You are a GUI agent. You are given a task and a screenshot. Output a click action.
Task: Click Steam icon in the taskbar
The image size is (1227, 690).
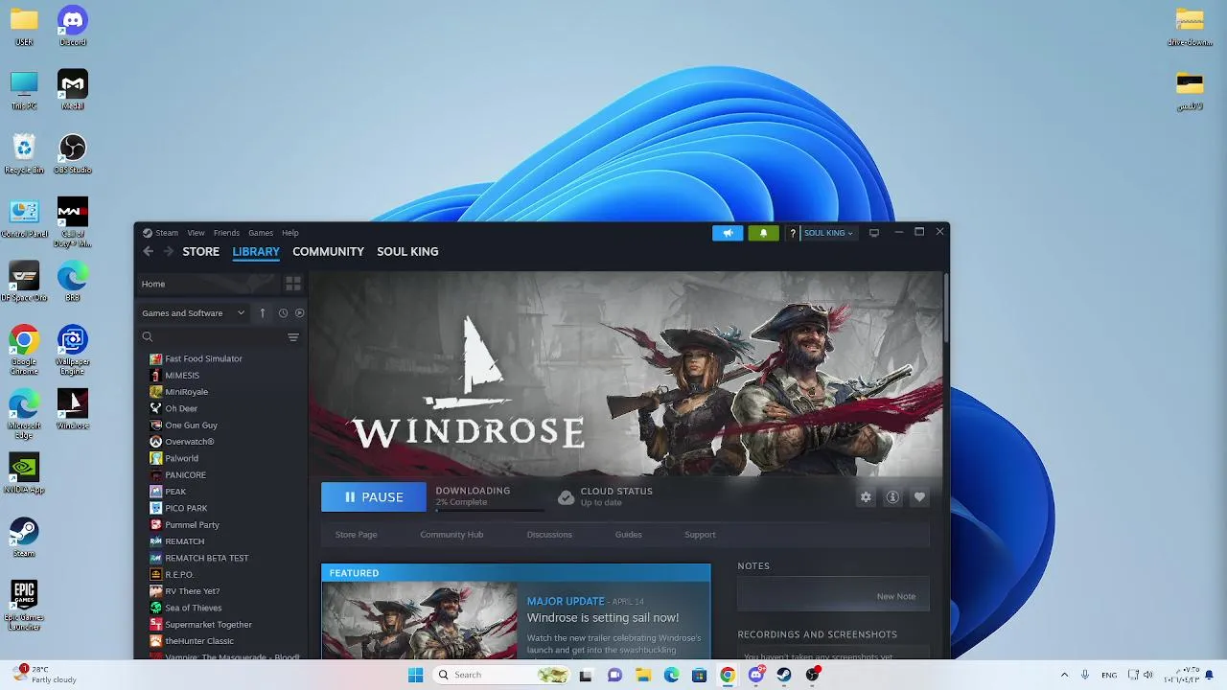pos(784,675)
